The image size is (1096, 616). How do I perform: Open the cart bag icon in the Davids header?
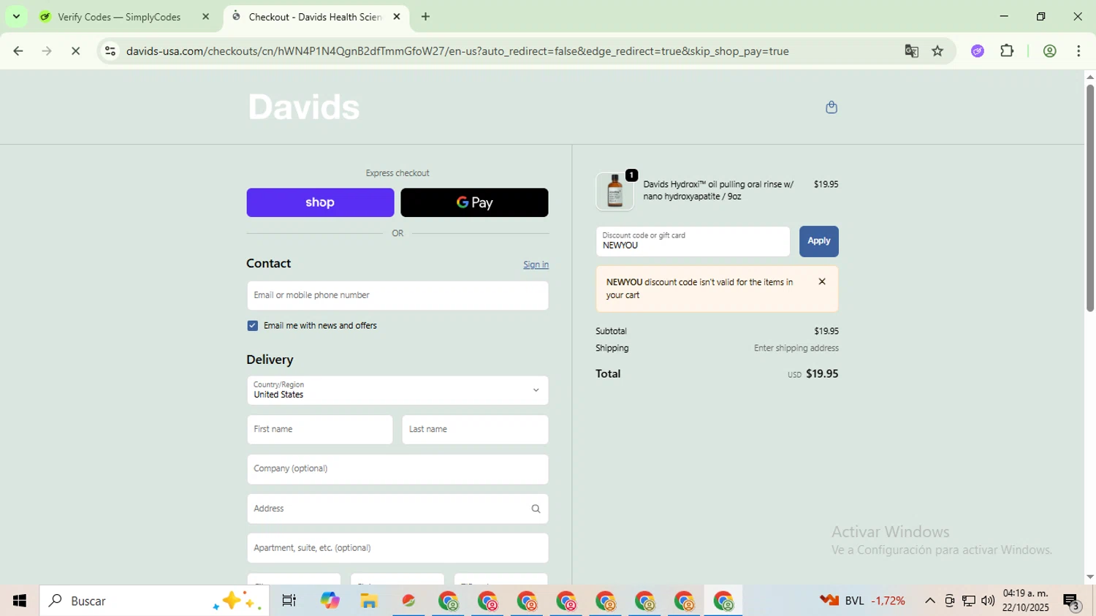coord(831,107)
